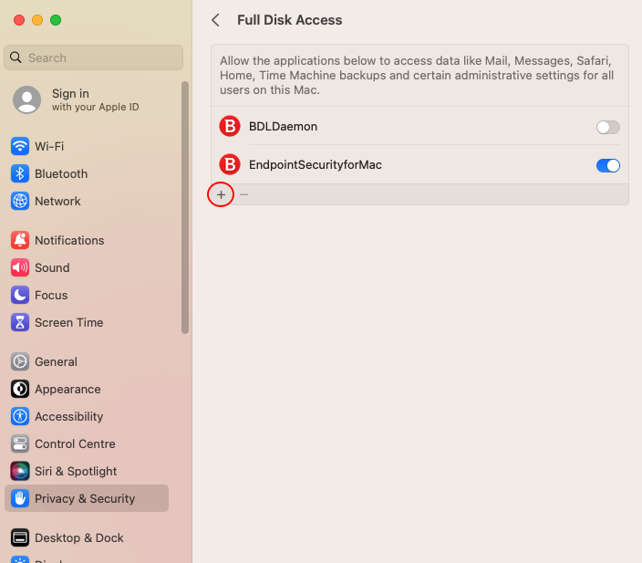Zoom window with the green button

coord(56,20)
